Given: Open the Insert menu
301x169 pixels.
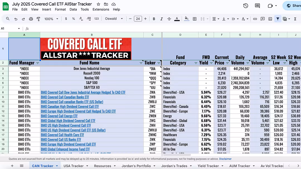Looking at the screenshot, I should click(47, 9).
